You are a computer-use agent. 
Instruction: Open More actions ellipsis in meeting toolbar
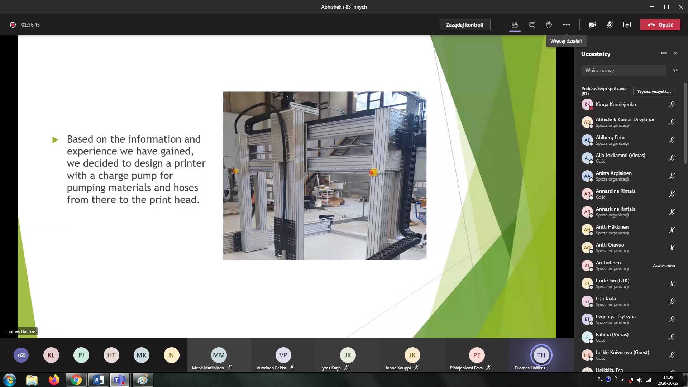566,25
